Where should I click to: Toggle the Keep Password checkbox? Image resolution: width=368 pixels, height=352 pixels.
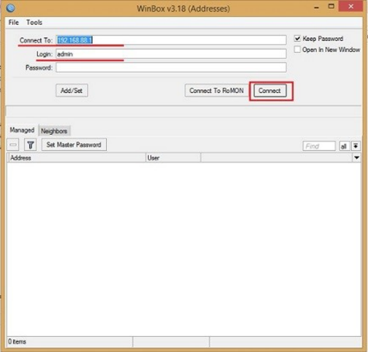coord(297,38)
